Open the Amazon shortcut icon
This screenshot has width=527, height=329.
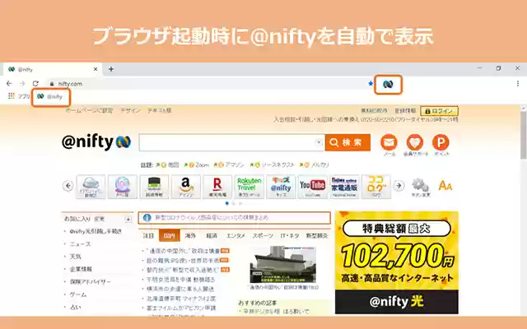point(186,187)
